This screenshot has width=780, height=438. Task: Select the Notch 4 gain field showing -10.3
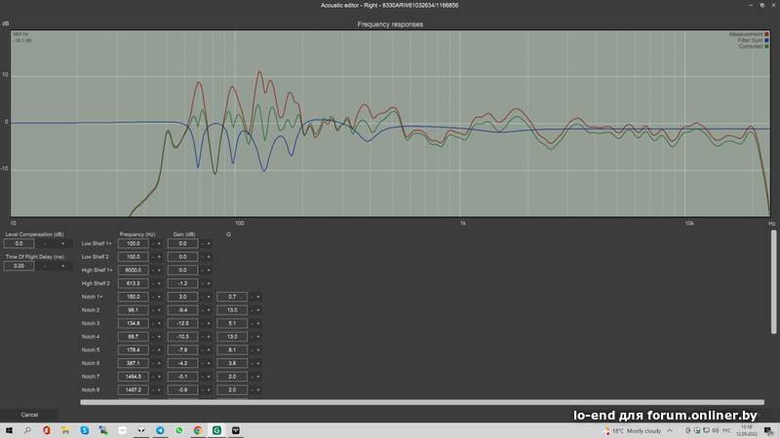pyautogui.click(x=182, y=337)
